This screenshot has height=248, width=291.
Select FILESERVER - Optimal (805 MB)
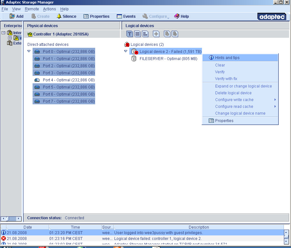pyautogui.click(x=165, y=59)
